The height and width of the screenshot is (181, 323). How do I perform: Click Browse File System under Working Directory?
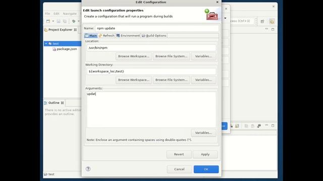pos(172,80)
